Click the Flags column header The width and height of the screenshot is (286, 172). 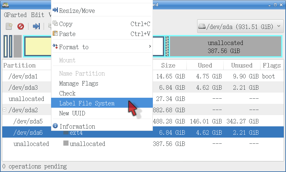271,66
